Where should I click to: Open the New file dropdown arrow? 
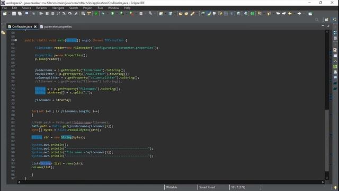(10, 14)
